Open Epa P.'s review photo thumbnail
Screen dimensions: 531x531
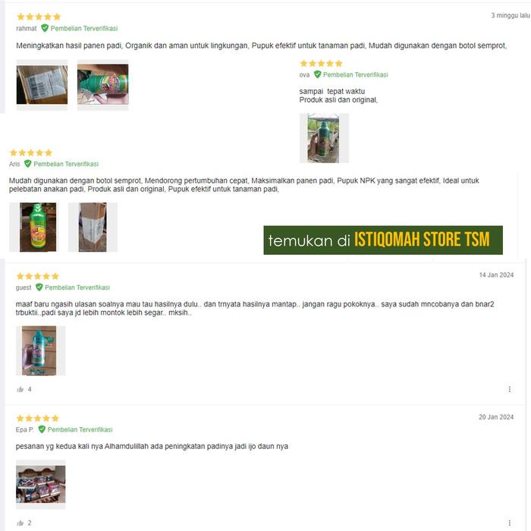(41, 484)
